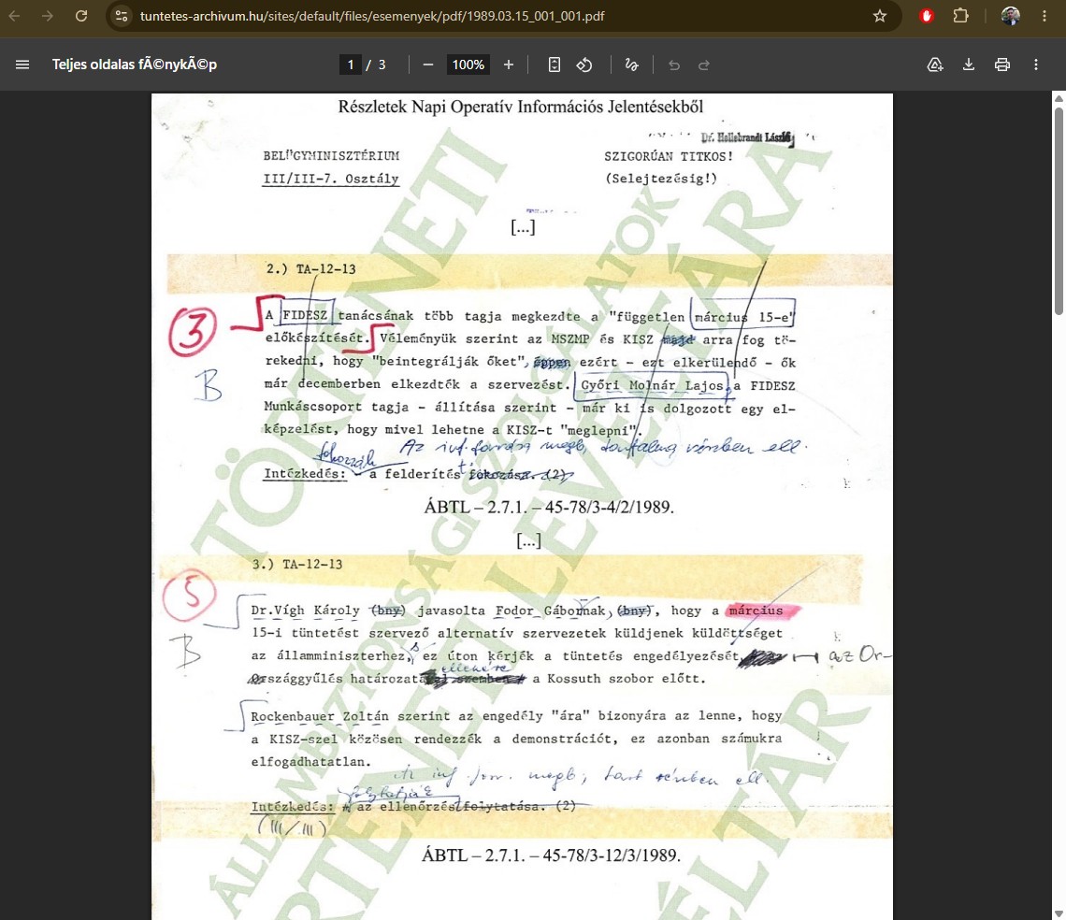View site information icon in address bar
The width and height of the screenshot is (1066, 920).
coord(122,16)
